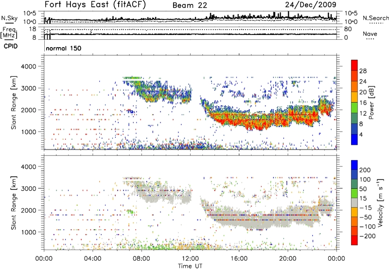Click the dotted line sample under Nave
This screenshot has width=389, height=269.
(x=370, y=39)
